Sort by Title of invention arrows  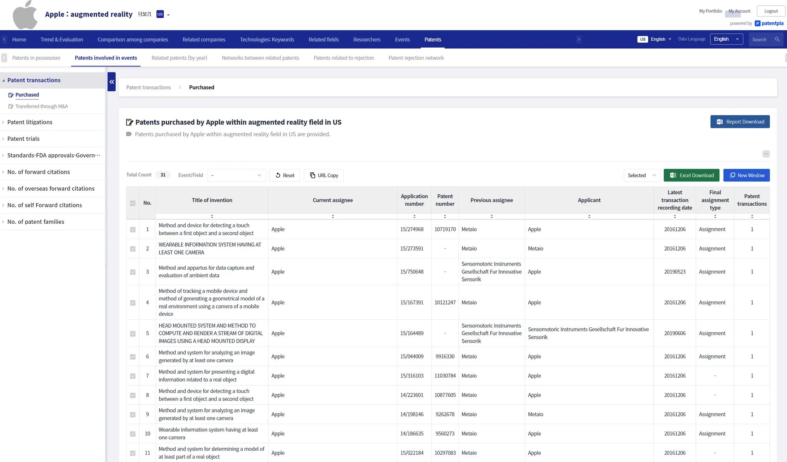tap(212, 216)
